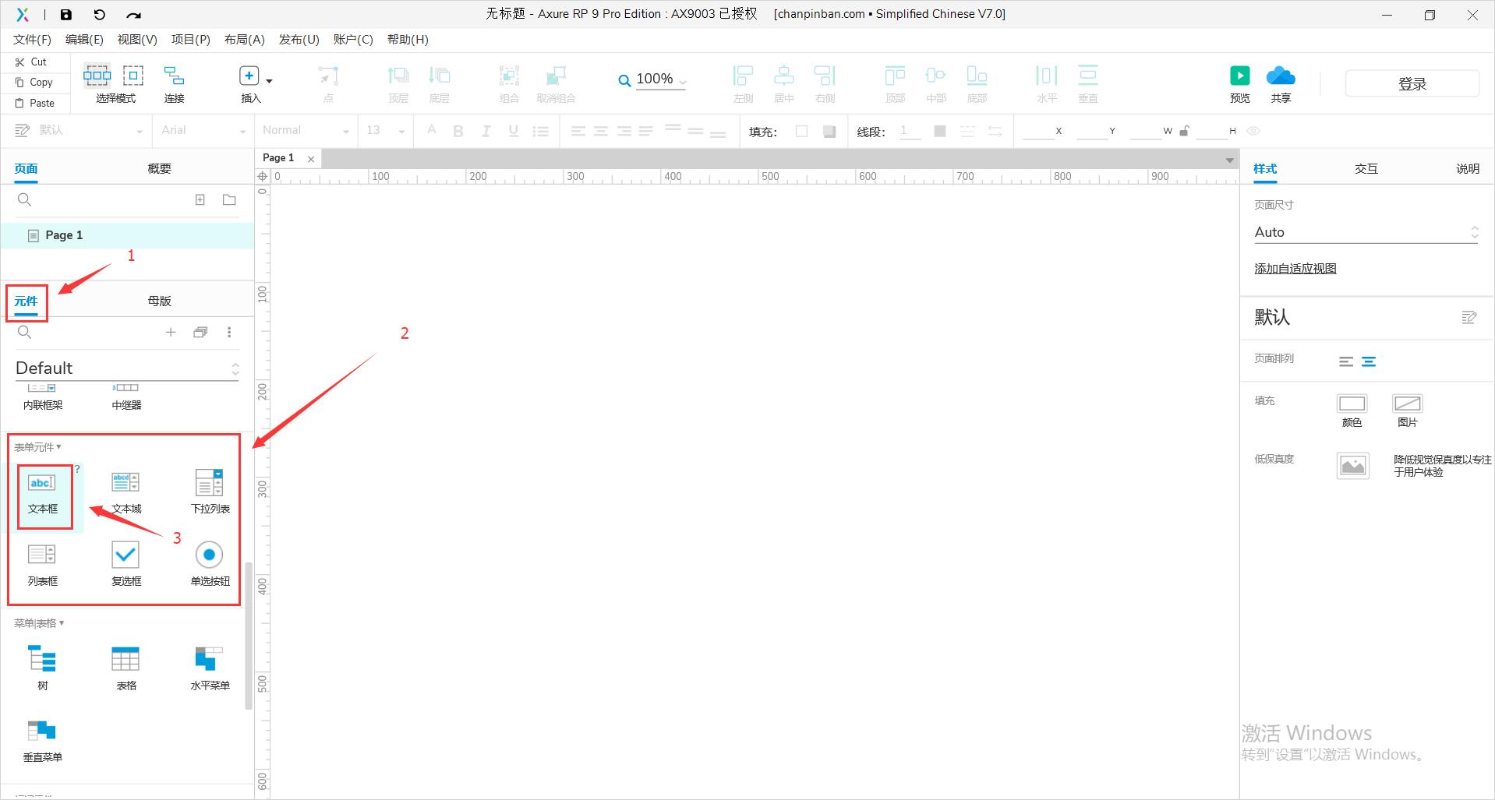Open the 视图(V) menu
This screenshot has height=800, width=1495.
[x=137, y=40]
